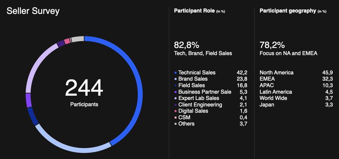Click the Seller Survey title

point(33,11)
